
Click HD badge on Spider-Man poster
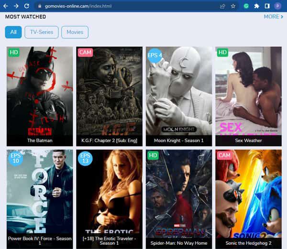(x=153, y=155)
